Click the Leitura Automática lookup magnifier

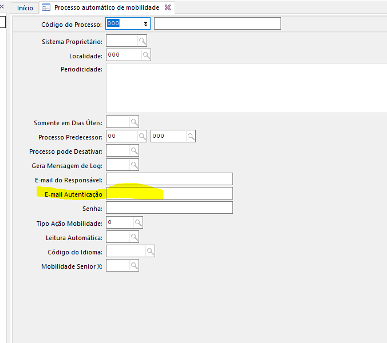134,237
